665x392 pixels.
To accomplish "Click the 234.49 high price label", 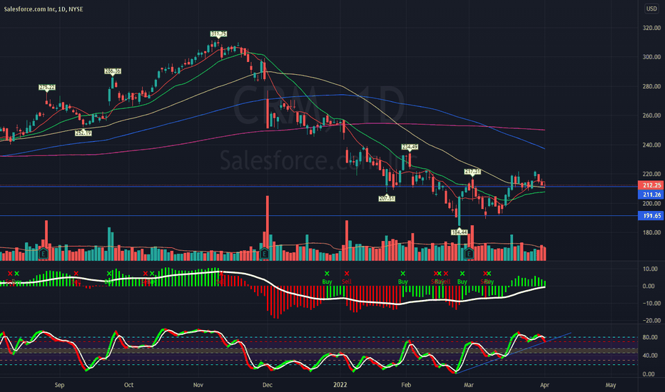I will (x=410, y=147).
